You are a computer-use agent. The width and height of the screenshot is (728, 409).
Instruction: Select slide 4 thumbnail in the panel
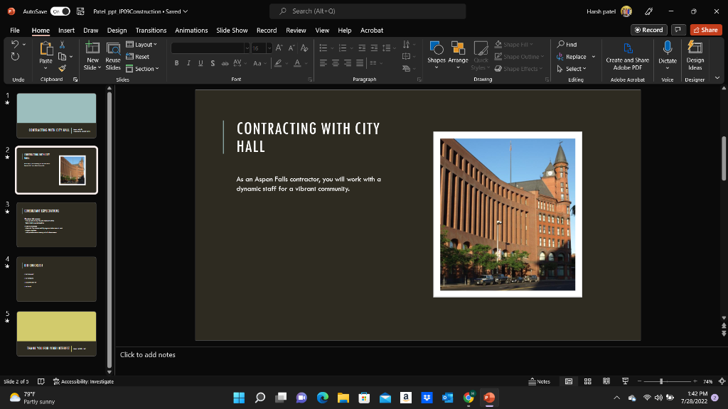(x=56, y=278)
